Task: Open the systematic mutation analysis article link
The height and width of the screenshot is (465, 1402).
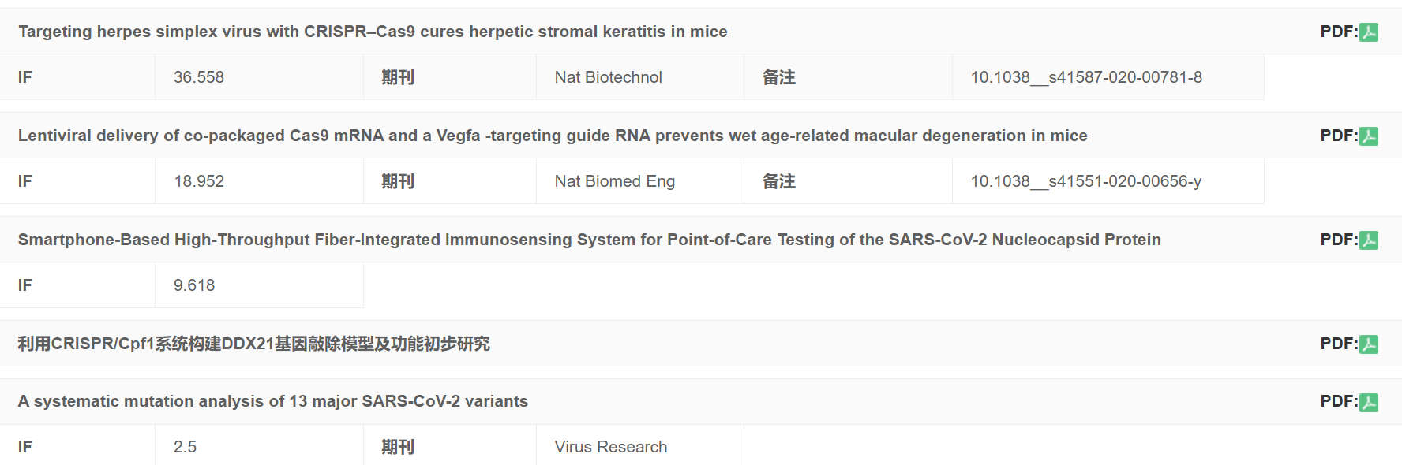Action: tap(272, 400)
